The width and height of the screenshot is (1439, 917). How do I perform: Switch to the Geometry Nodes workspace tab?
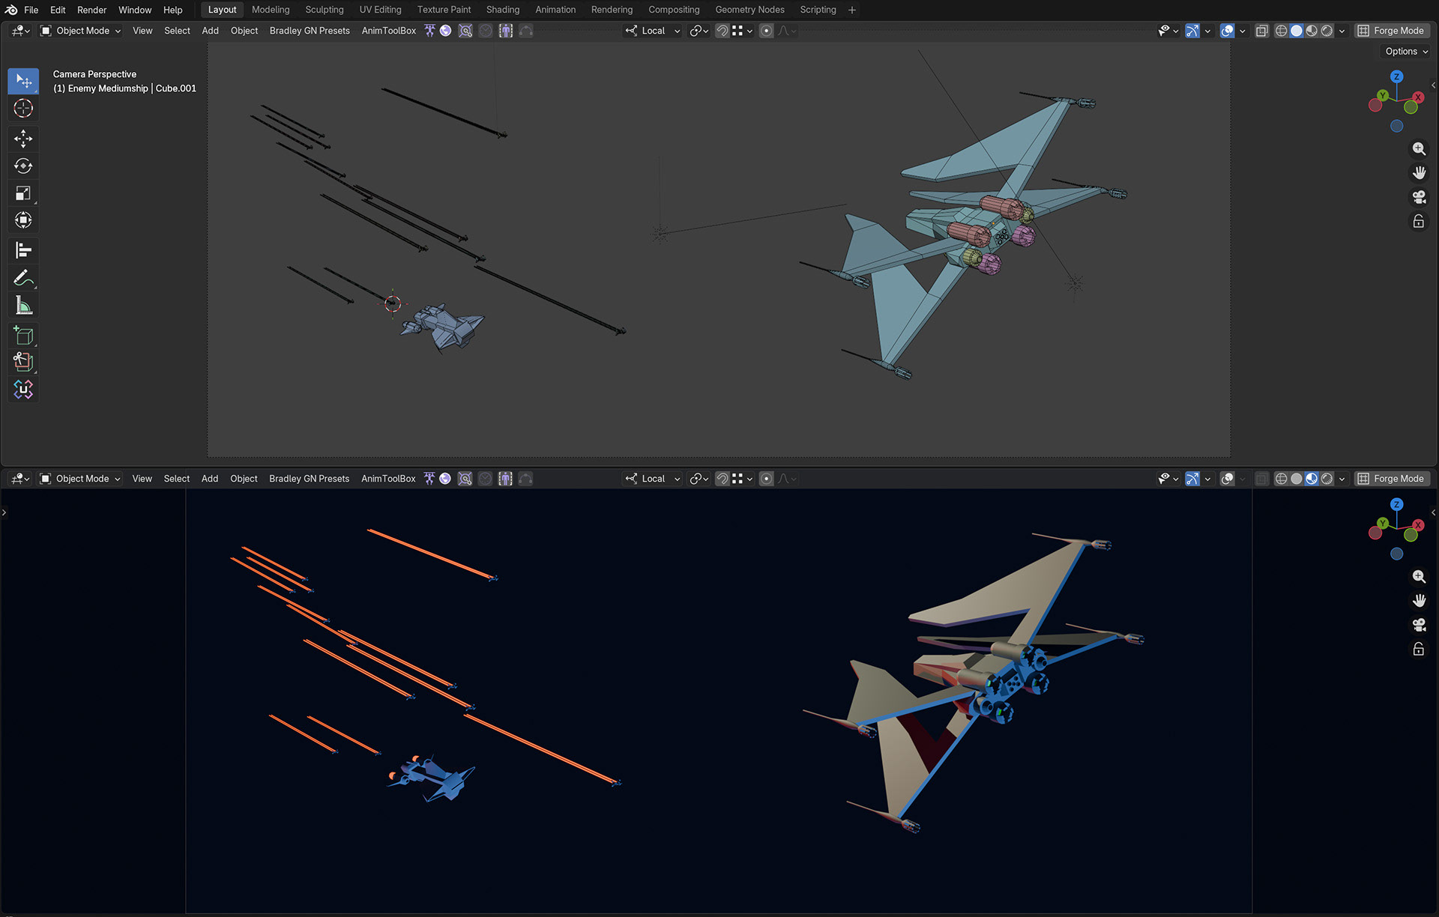pyautogui.click(x=749, y=10)
